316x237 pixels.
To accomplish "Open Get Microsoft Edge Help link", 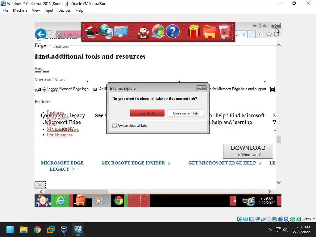I will pos(225,163).
